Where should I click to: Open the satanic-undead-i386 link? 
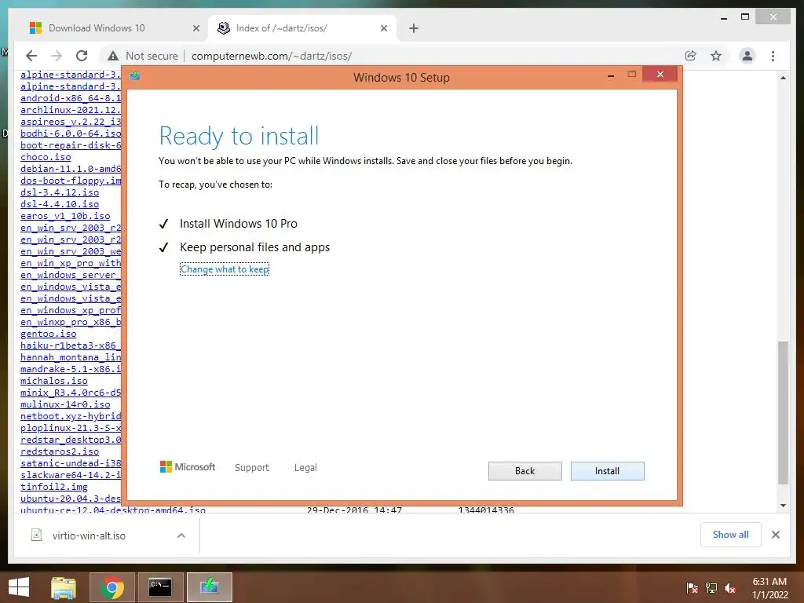tap(71, 463)
